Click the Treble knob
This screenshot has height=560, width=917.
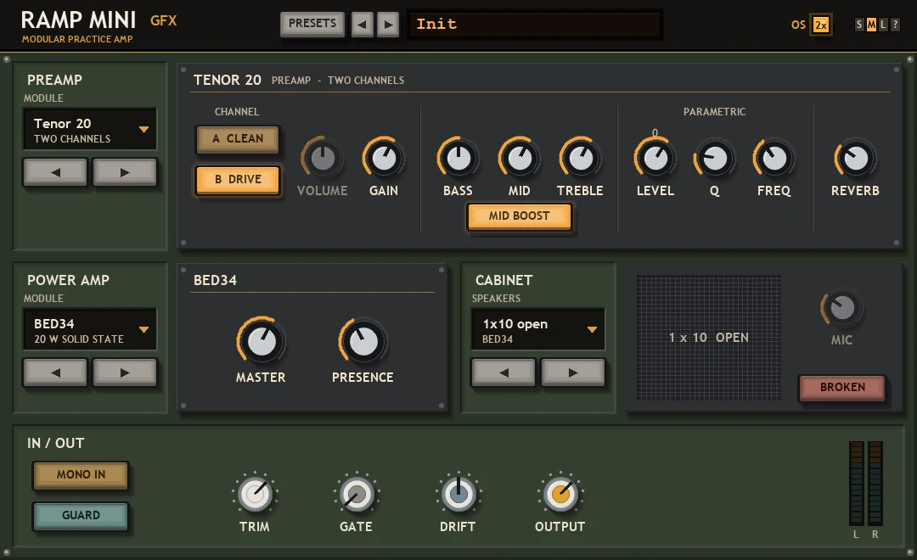click(x=580, y=158)
